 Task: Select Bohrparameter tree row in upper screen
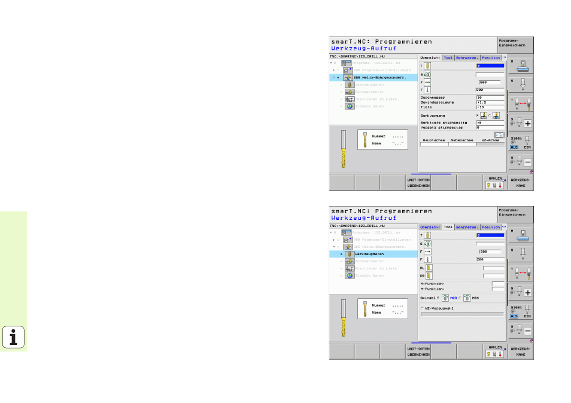(373, 92)
